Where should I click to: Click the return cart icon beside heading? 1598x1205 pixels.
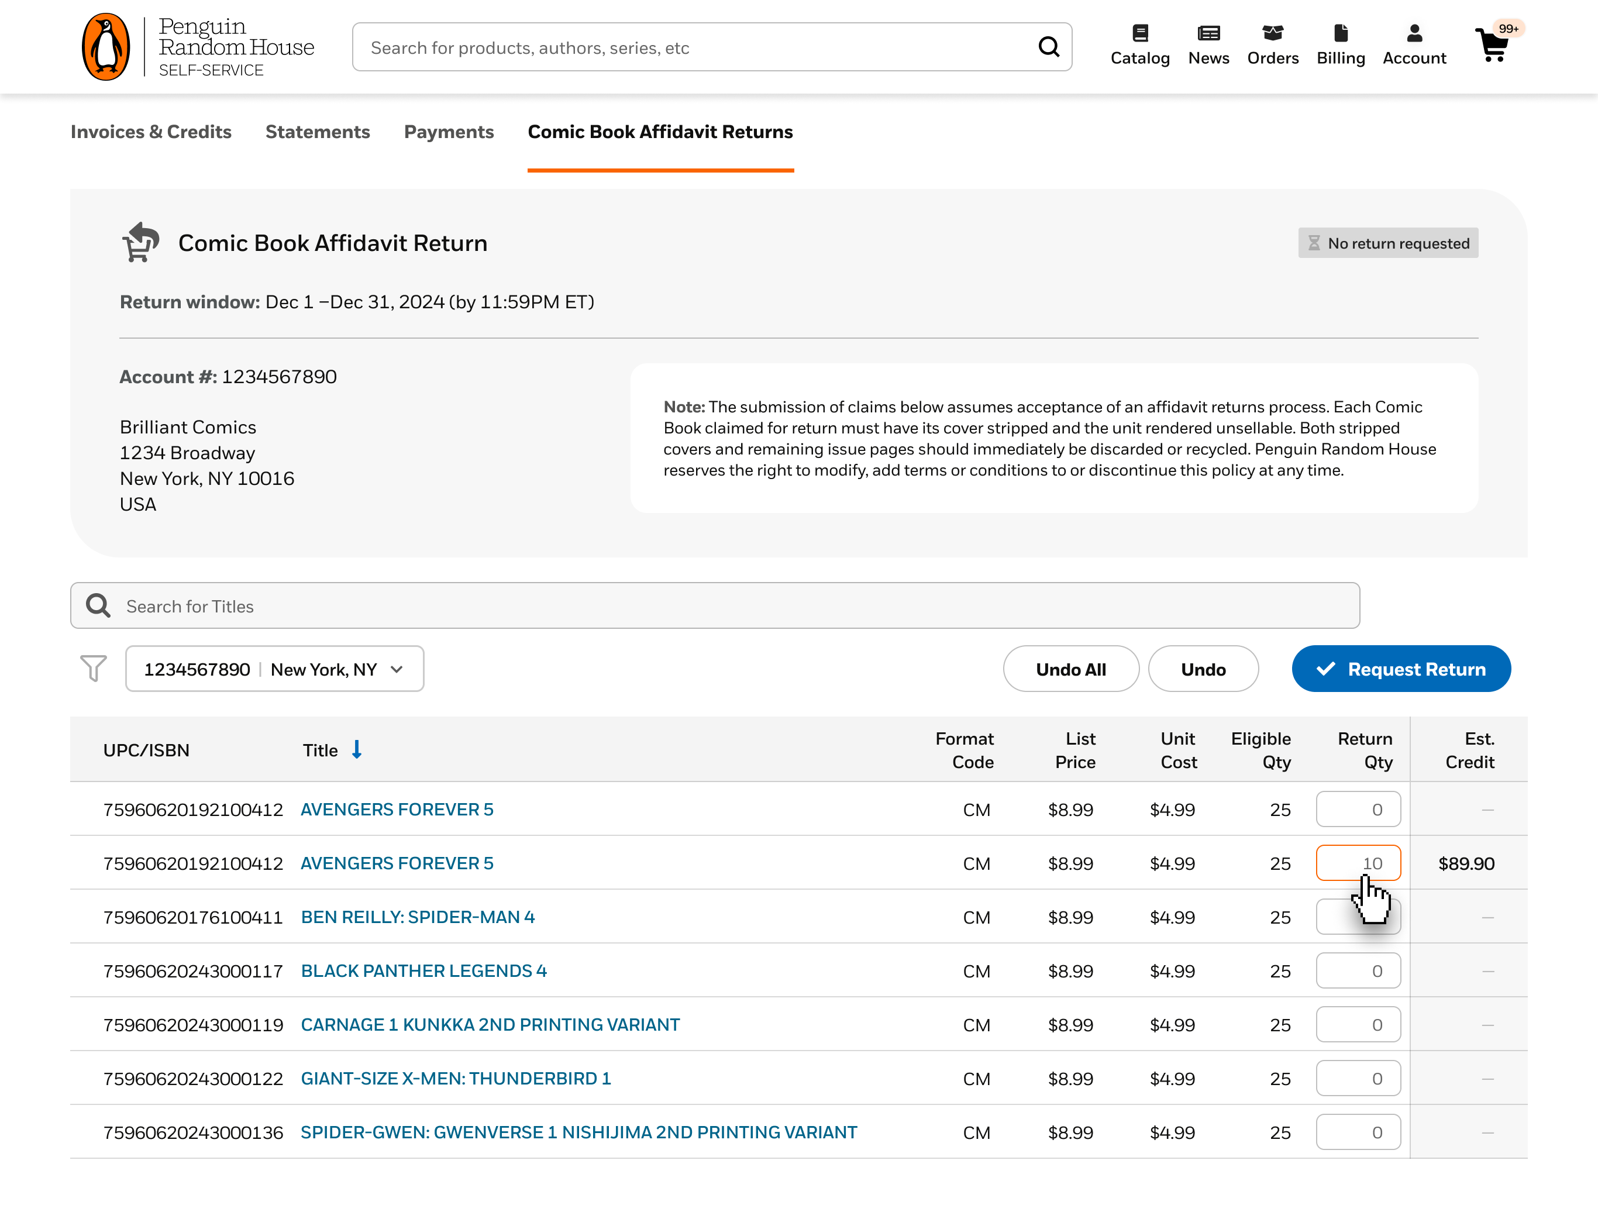pyautogui.click(x=140, y=243)
